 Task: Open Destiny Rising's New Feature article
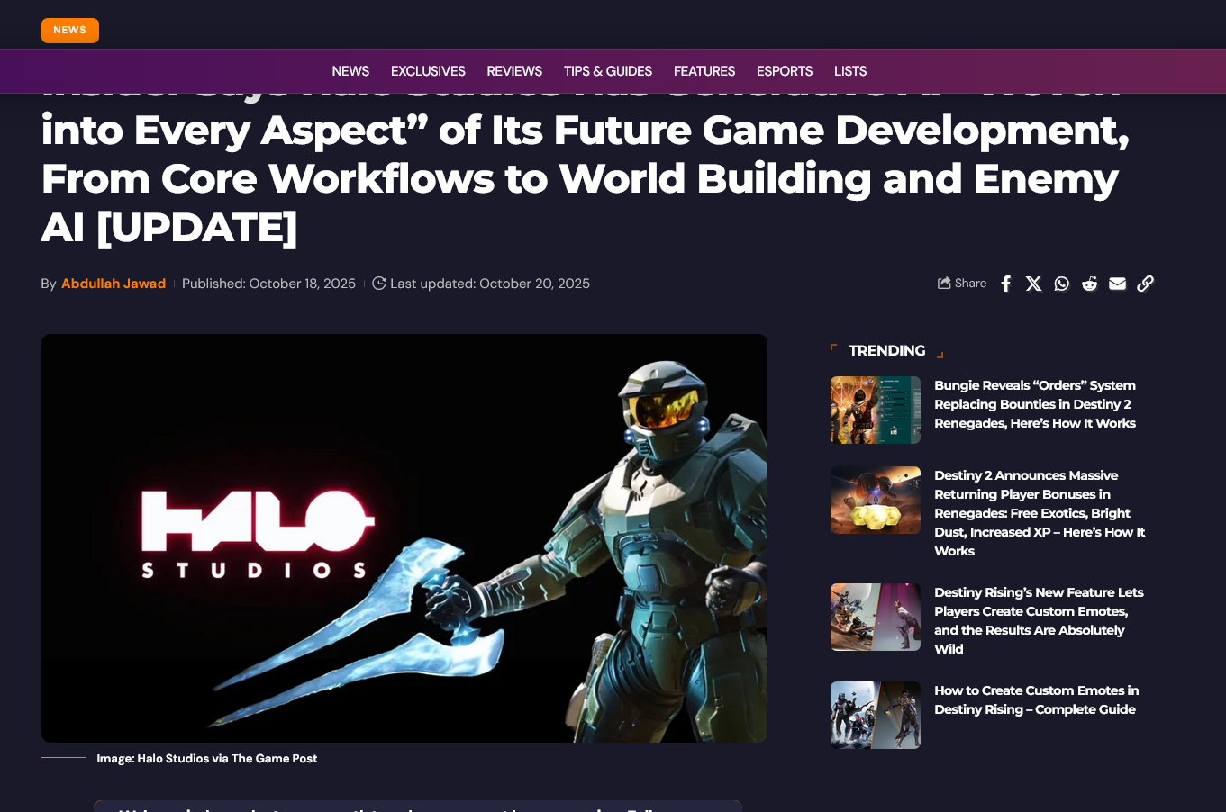(1039, 620)
